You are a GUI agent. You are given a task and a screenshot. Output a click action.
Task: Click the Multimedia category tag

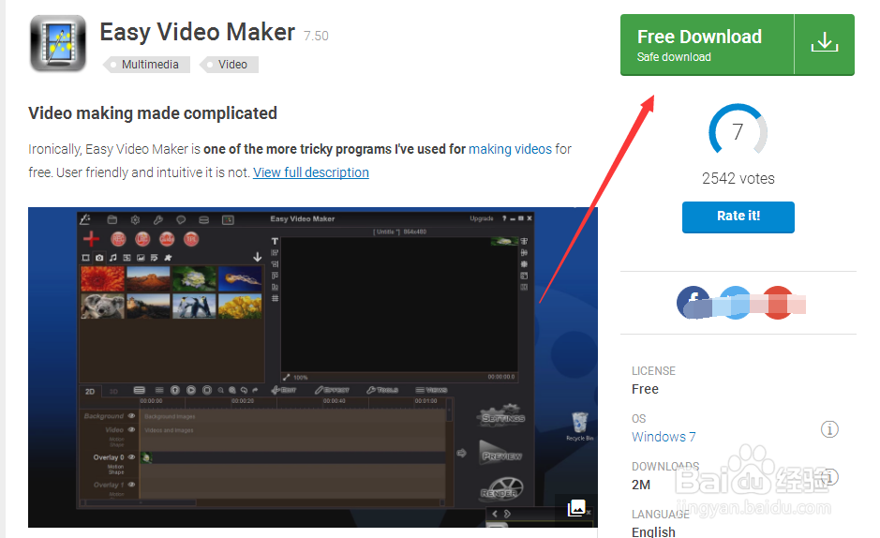point(146,65)
